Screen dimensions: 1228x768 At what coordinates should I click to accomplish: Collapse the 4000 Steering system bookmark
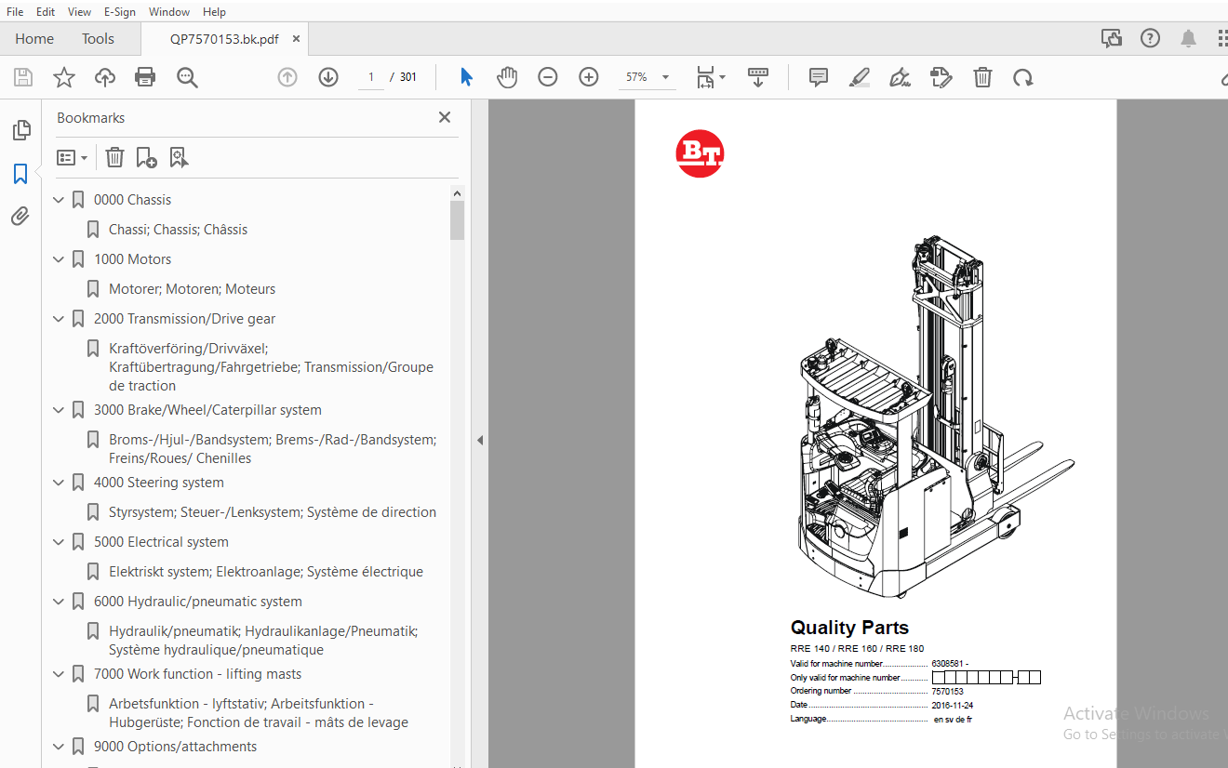(59, 483)
